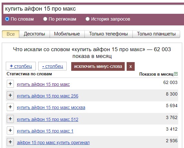Click the + столбец link
The height and width of the screenshot is (148, 184).
point(21,66)
